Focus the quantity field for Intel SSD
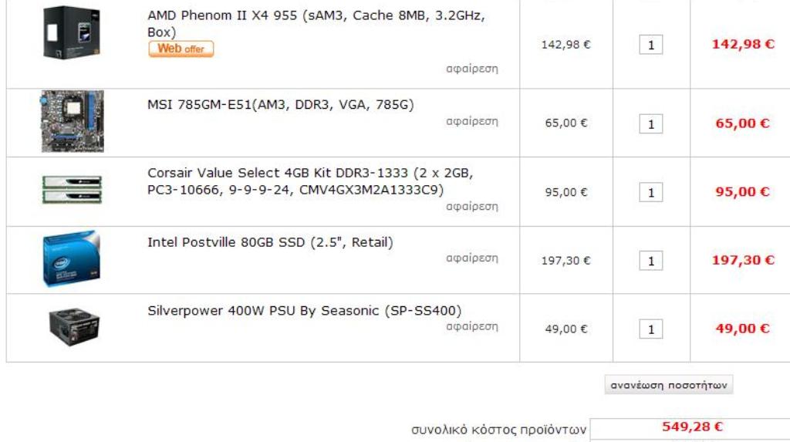 651,261
